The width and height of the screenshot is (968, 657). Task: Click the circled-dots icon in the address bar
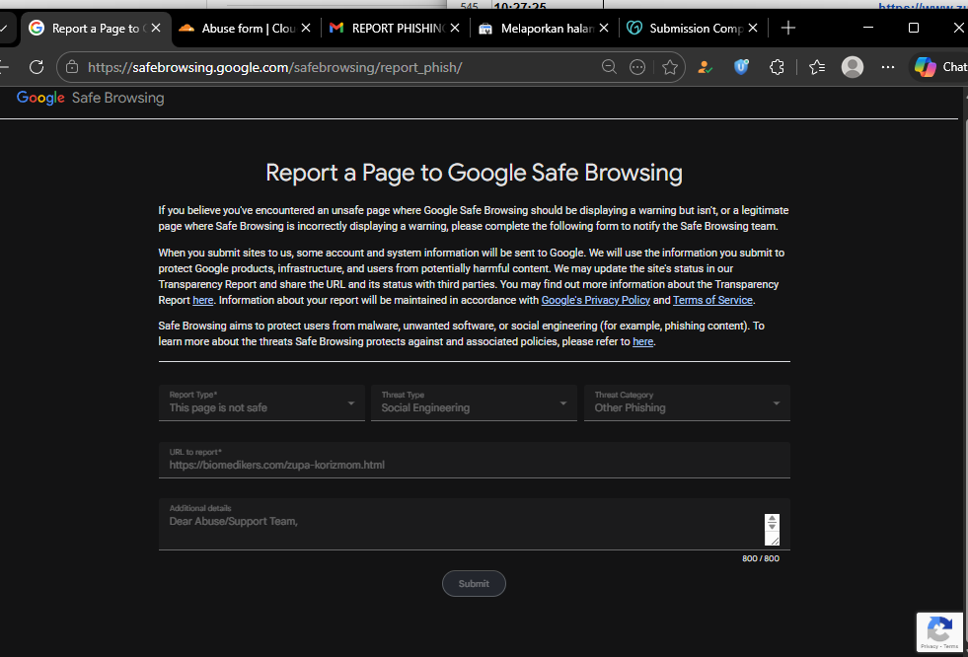[637, 67]
